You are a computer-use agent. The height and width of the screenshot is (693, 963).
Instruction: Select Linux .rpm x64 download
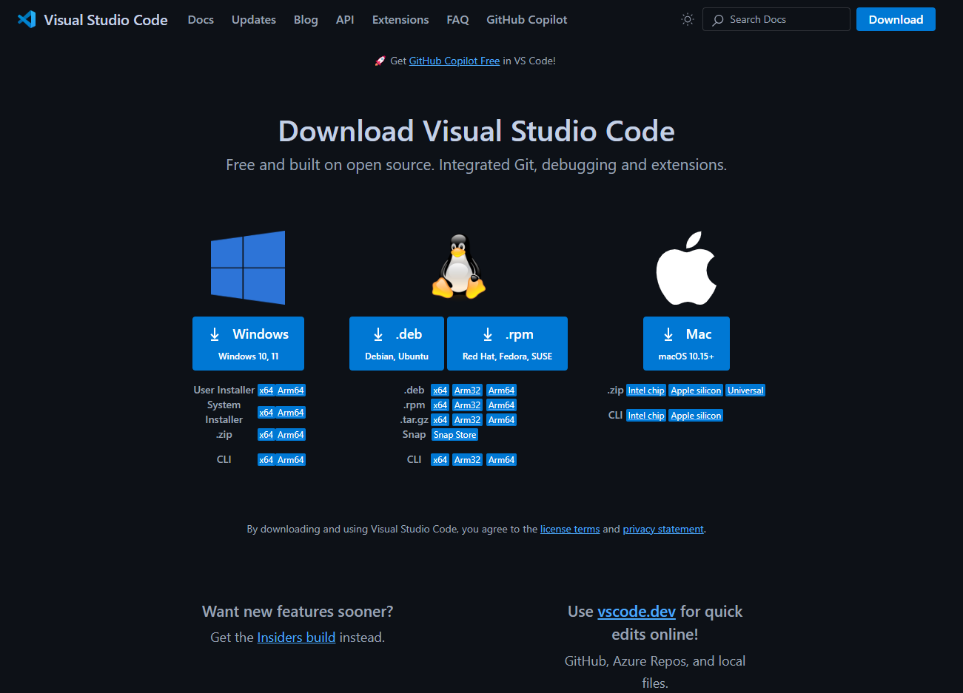coord(440,405)
